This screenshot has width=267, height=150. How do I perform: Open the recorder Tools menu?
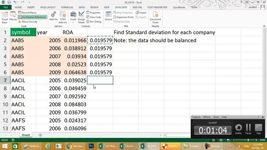click(x=216, y=117)
